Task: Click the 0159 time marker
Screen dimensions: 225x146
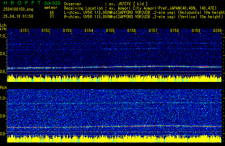Action: tap(196, 31)
